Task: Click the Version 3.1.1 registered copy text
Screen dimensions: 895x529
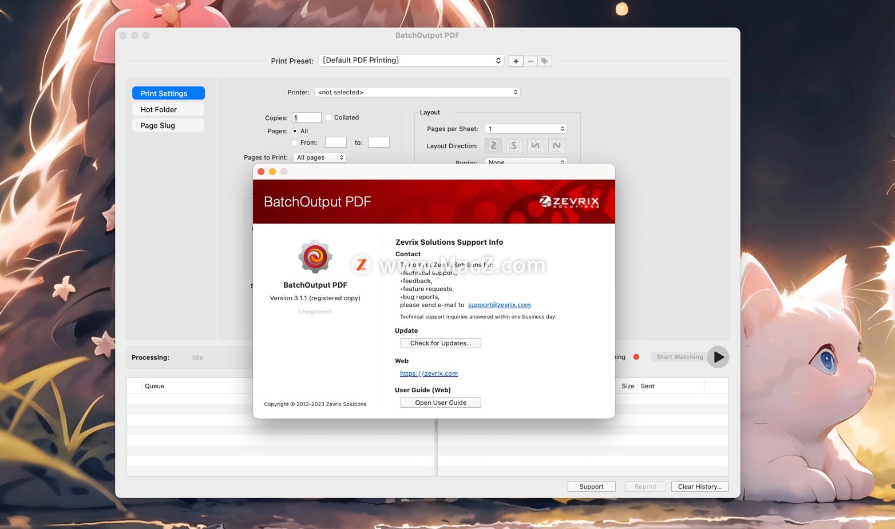Action: pos(315,298)
